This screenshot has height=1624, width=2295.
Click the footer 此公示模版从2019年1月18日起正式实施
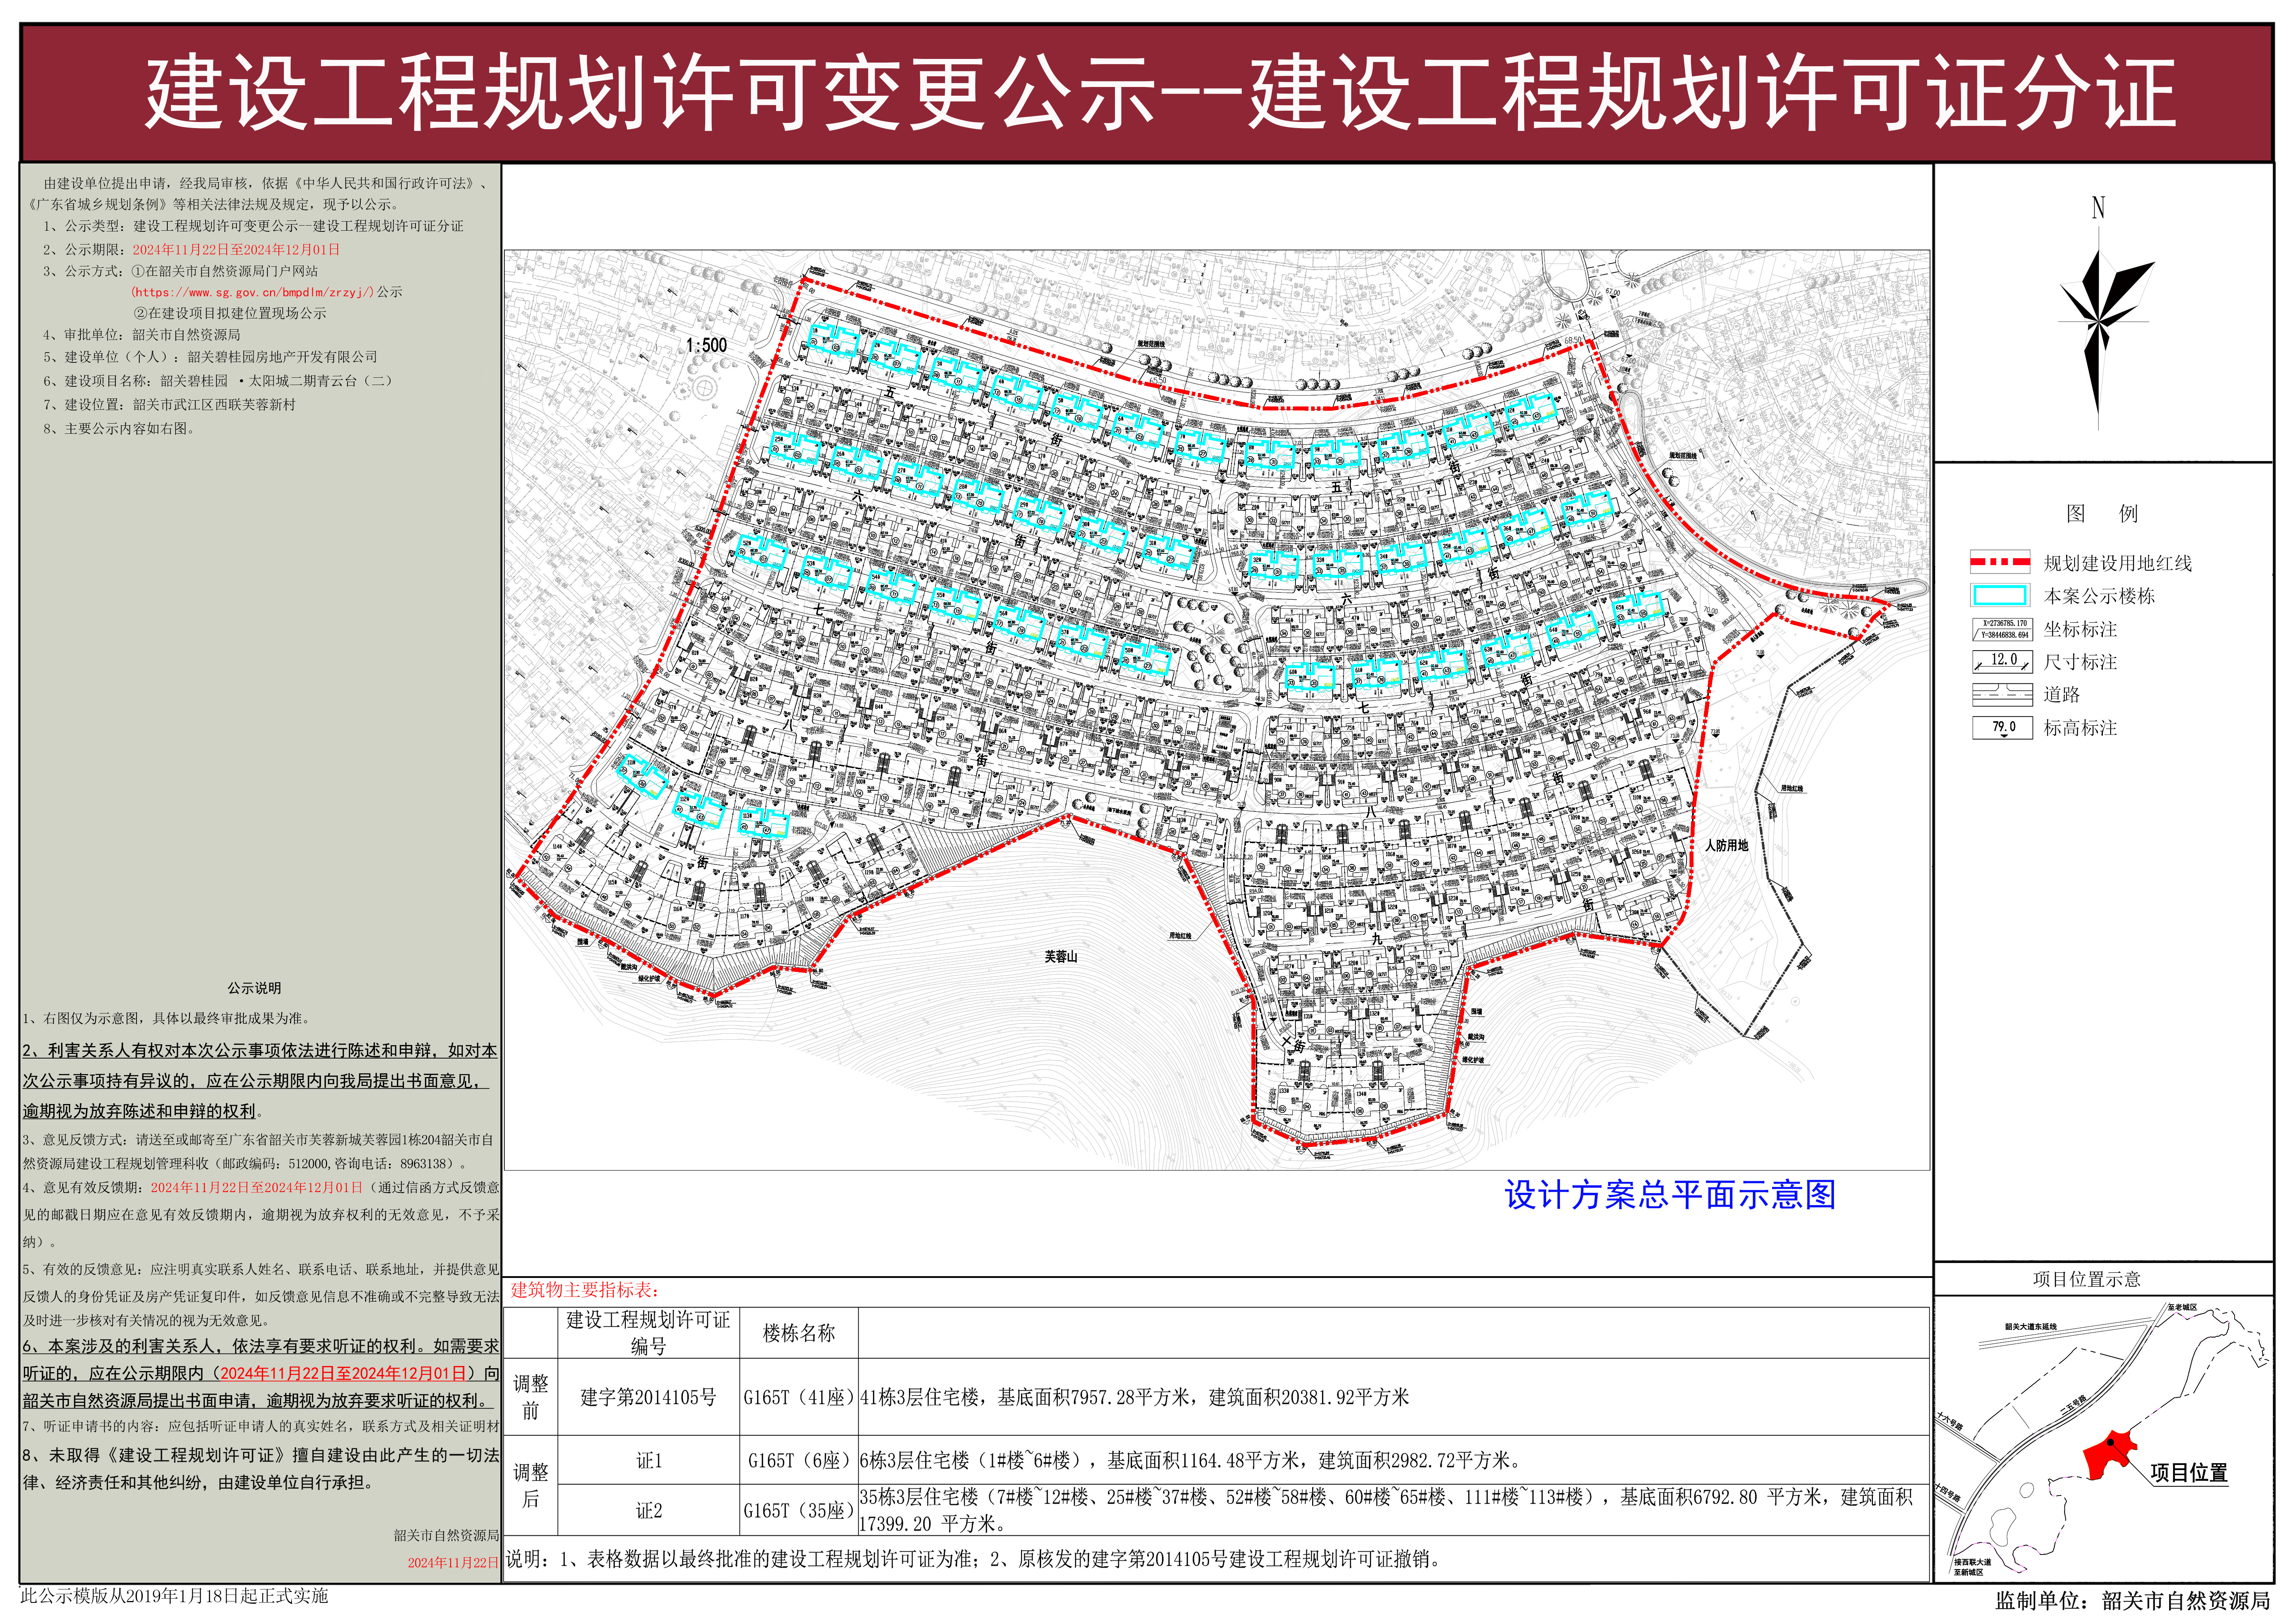pyautogui.click(x=174, y=1596)
